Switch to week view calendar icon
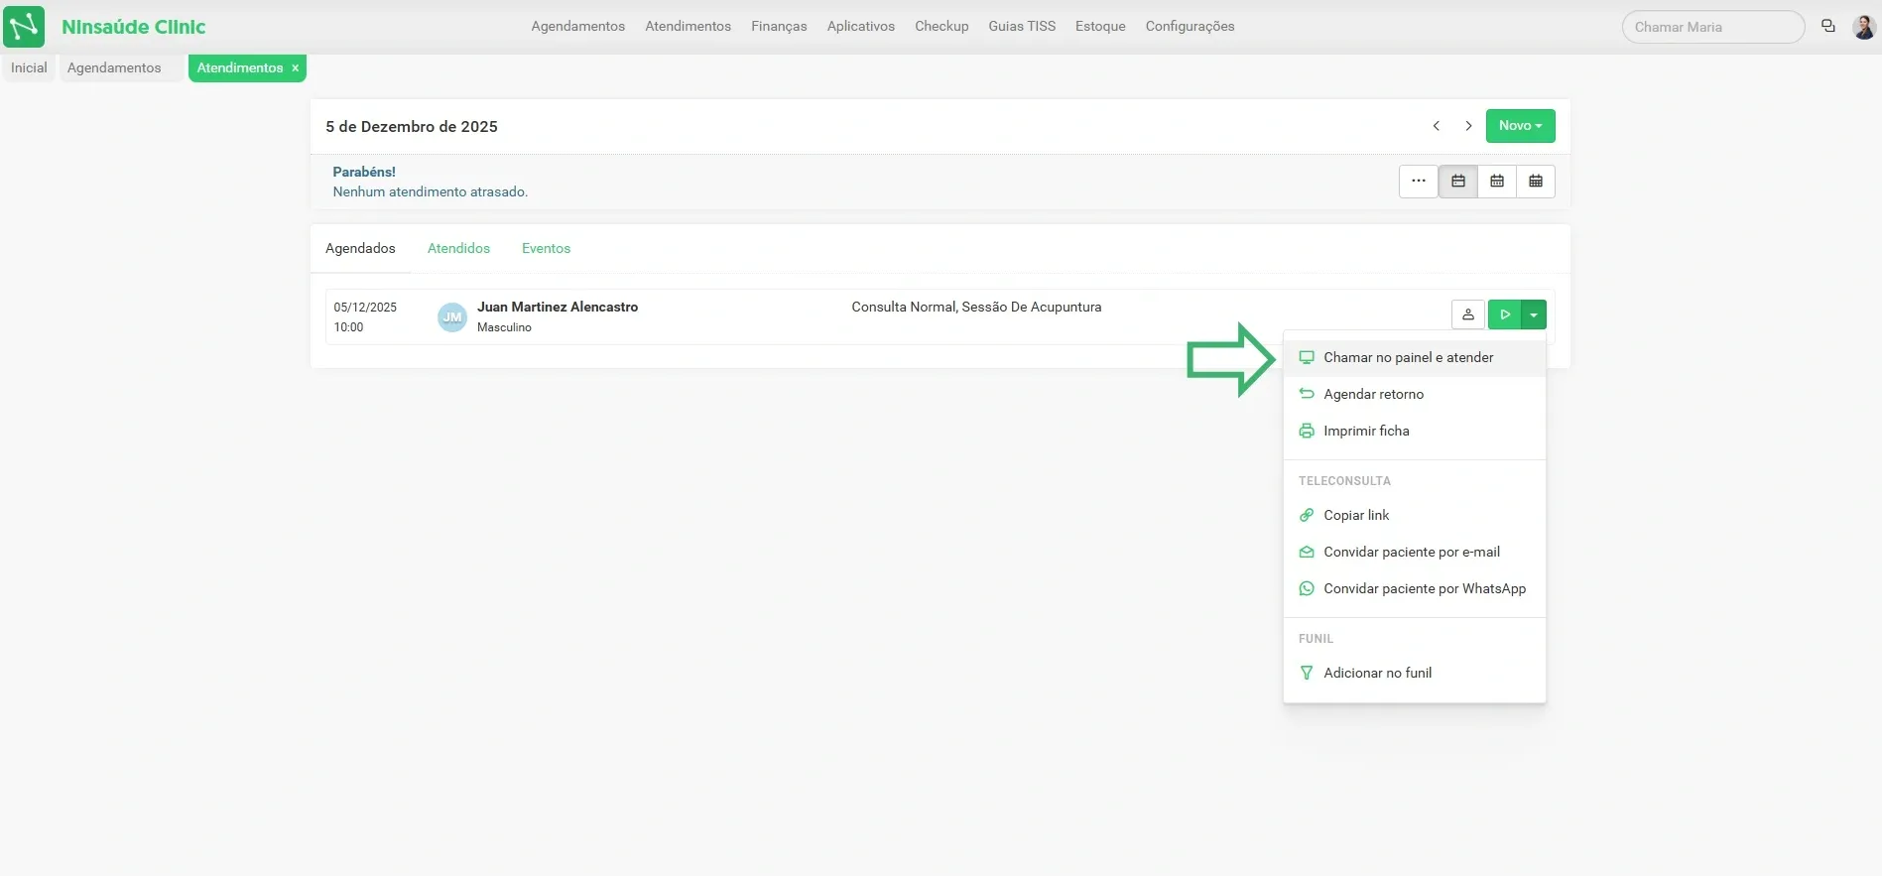 pos(1496,182)
